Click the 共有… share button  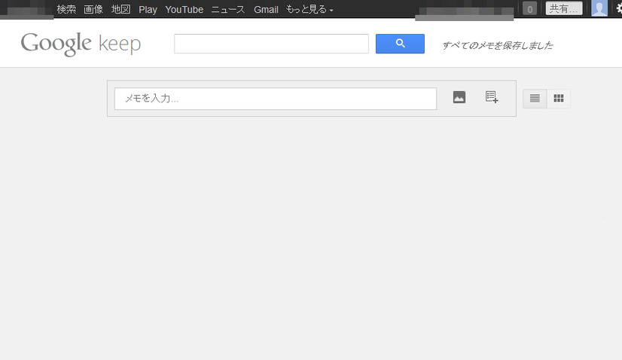coord(564,9)
